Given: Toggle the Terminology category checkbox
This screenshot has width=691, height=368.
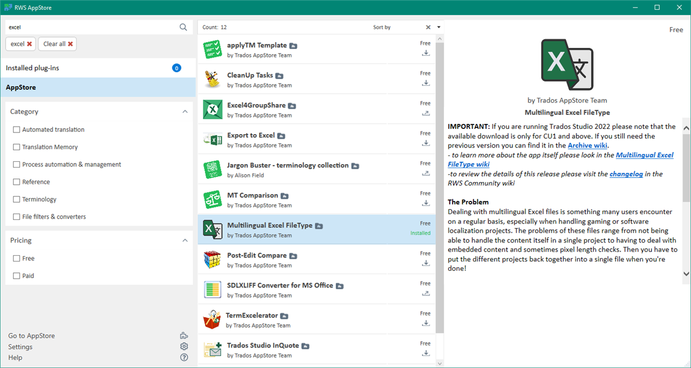Looking at the screenshot, I should [17, 199].
